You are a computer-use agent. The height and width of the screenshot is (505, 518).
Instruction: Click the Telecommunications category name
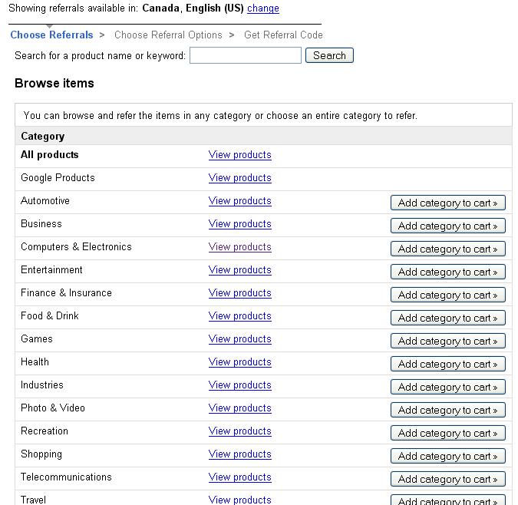pos(66,477)
